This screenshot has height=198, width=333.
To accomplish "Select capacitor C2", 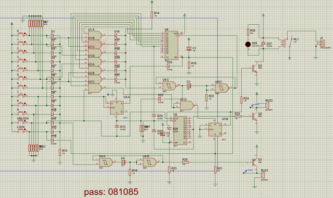I will pos(189,86).
